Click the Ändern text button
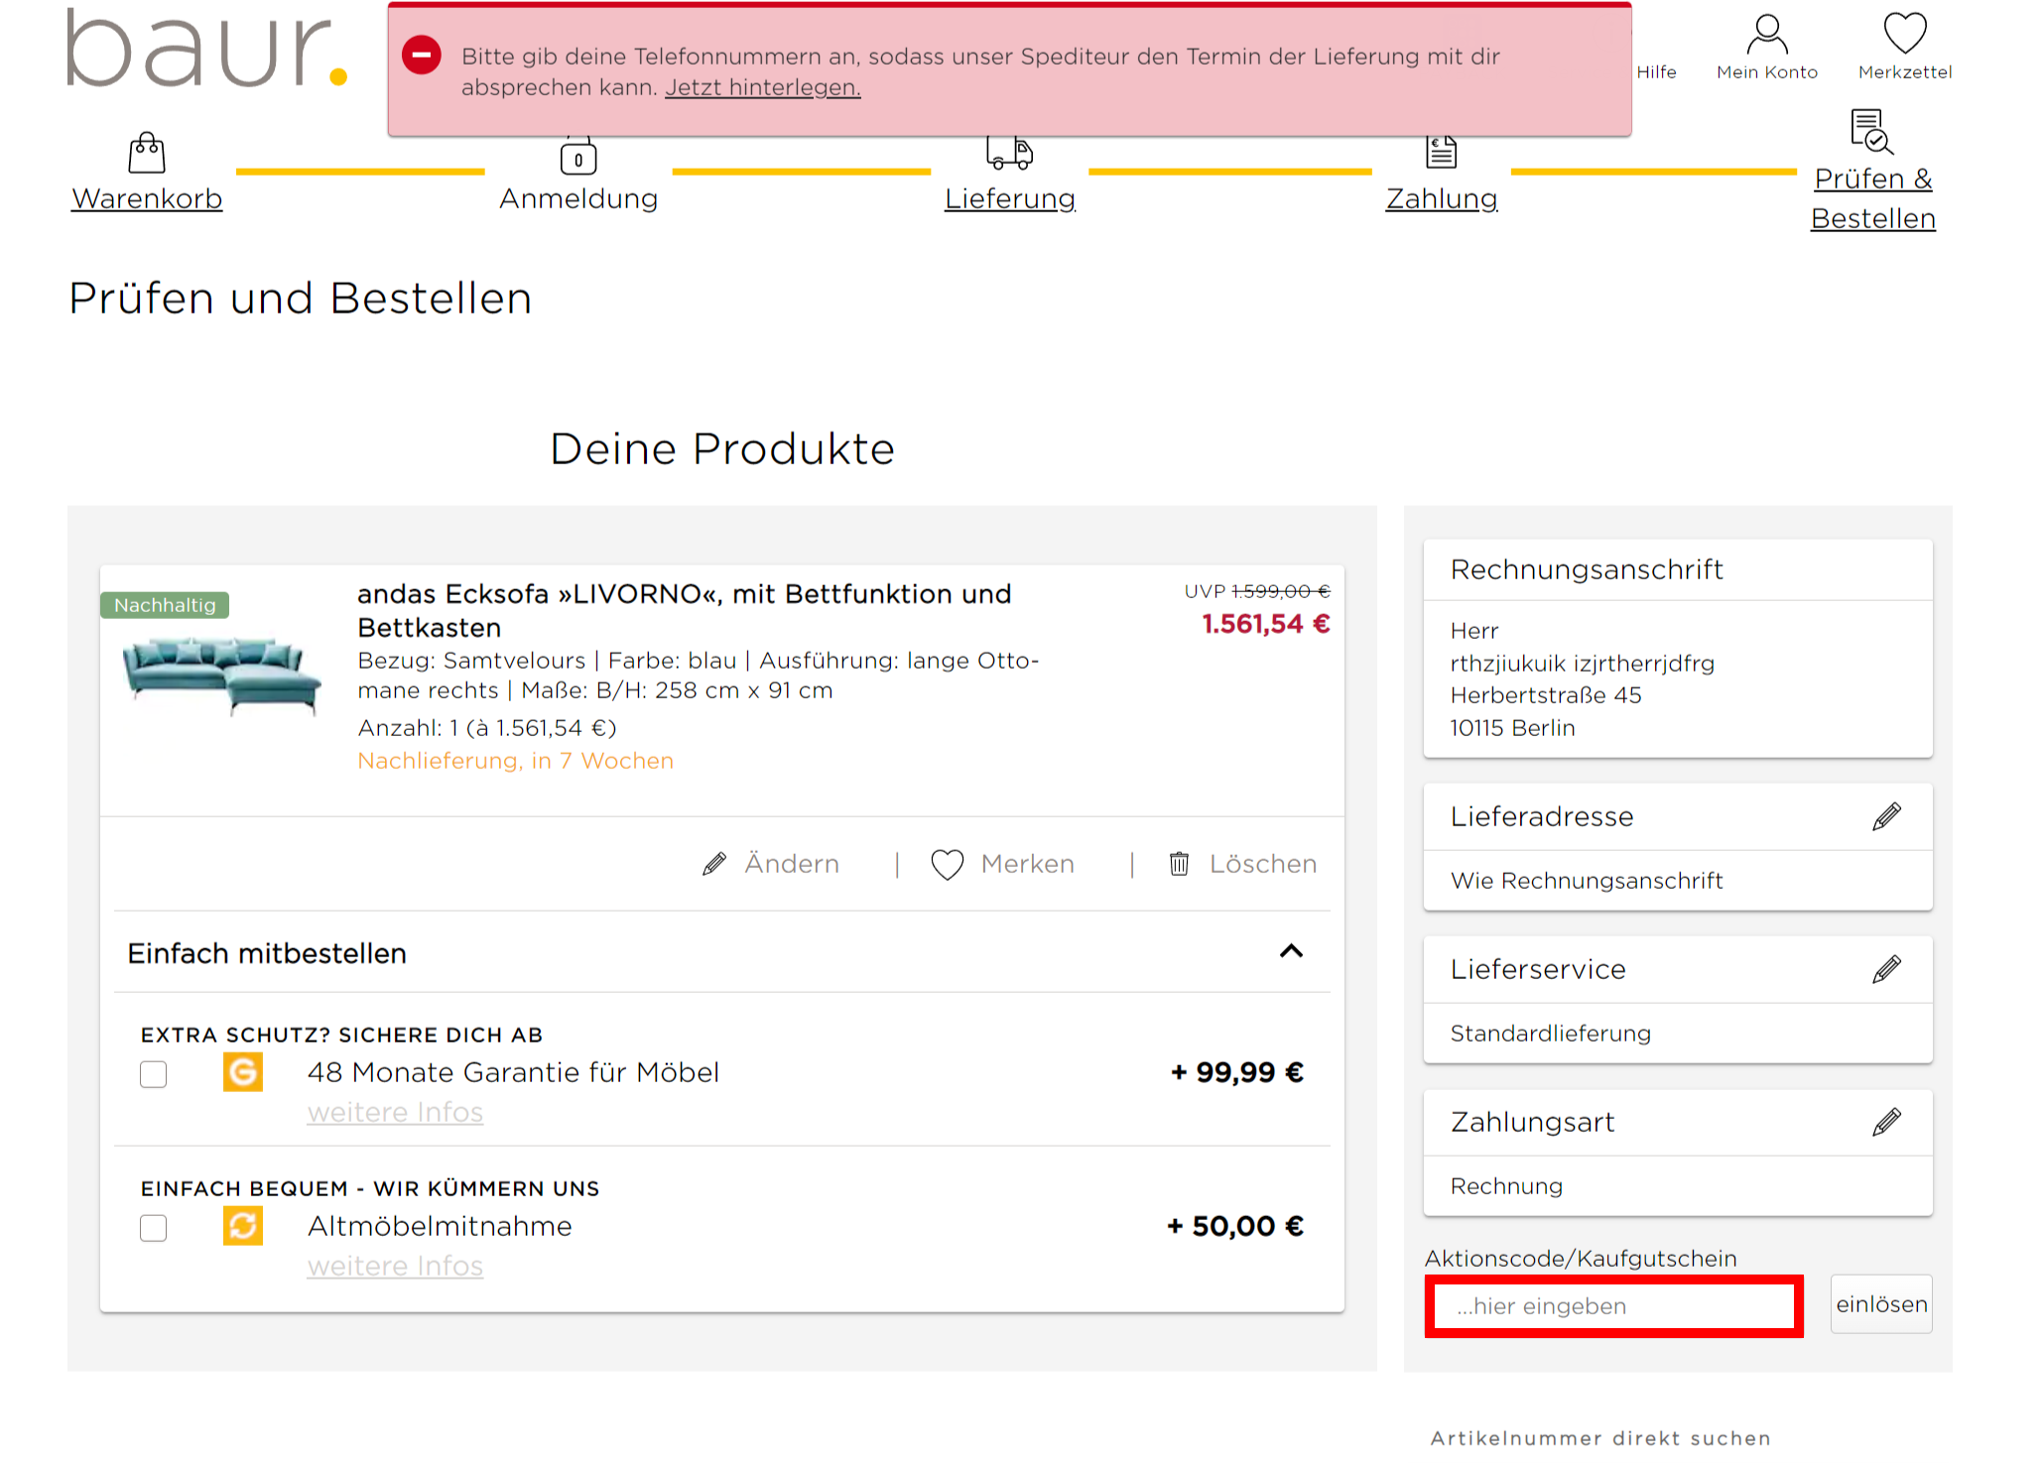 pos(792,864)
